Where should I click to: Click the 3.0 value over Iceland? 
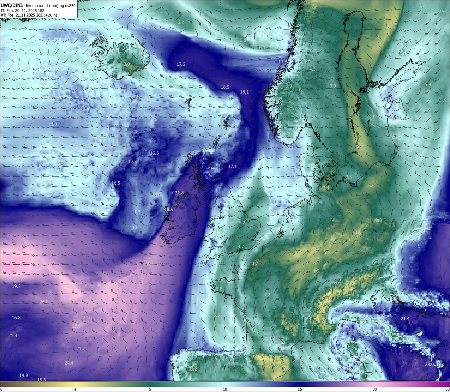pos(127,64)
